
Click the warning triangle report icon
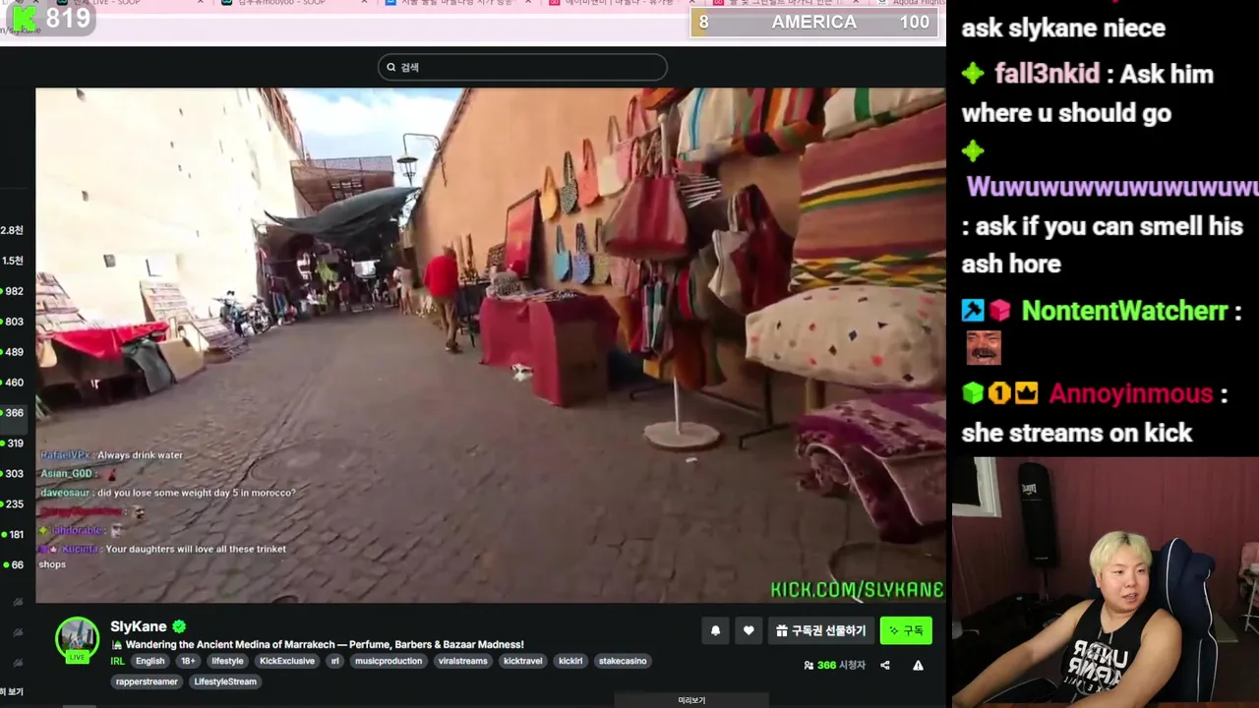(918, 665)
